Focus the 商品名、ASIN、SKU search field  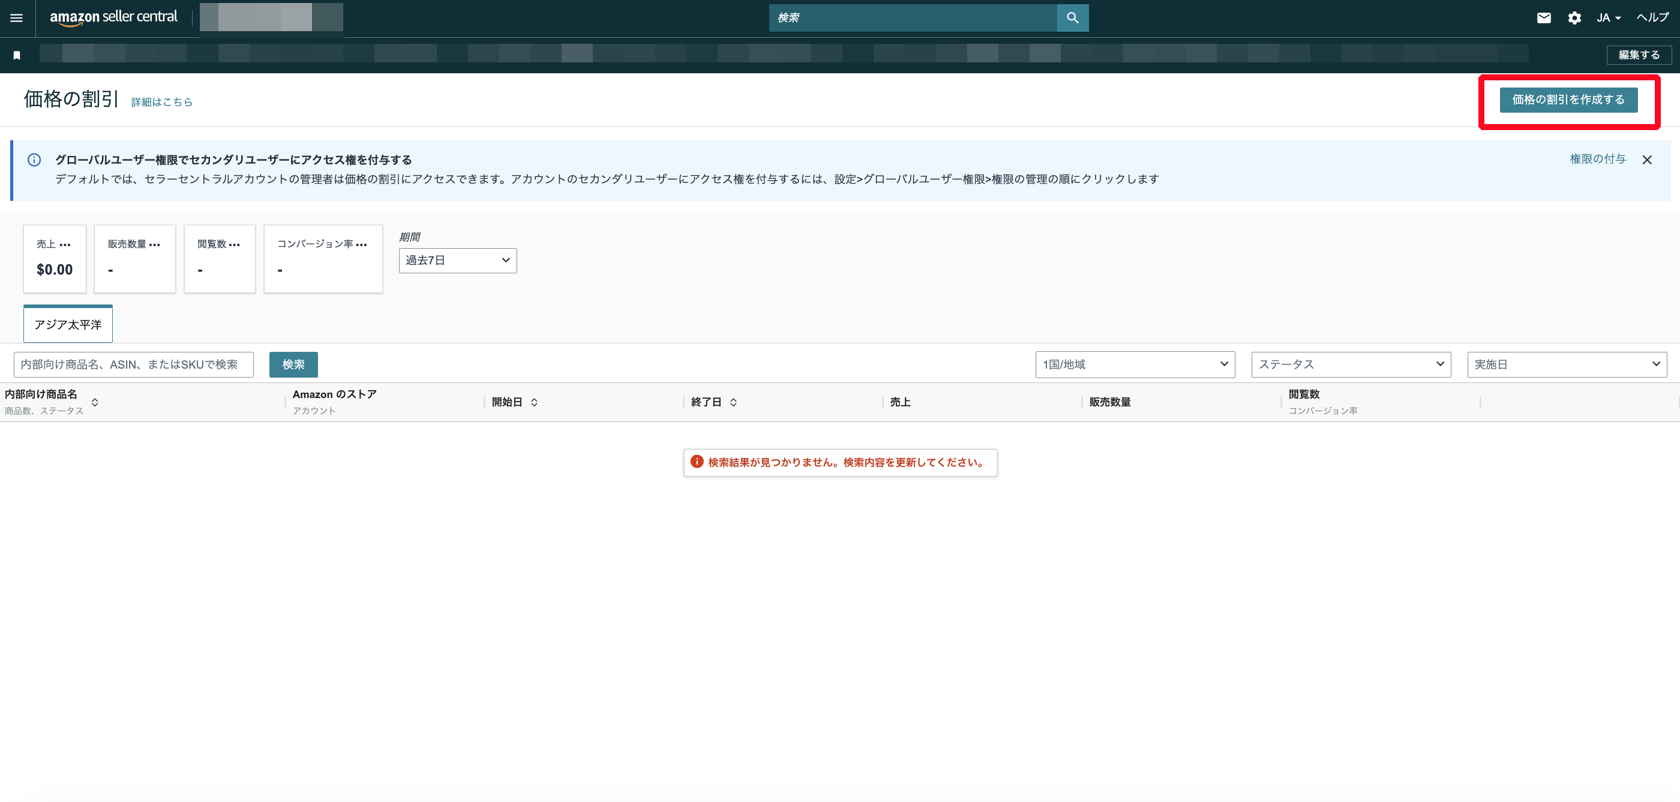pos(133,365)
